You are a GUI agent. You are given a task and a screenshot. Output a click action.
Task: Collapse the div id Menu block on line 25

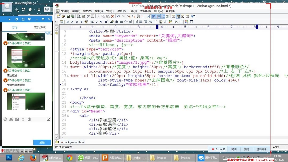pyautogui.click(x=68, y=111)
